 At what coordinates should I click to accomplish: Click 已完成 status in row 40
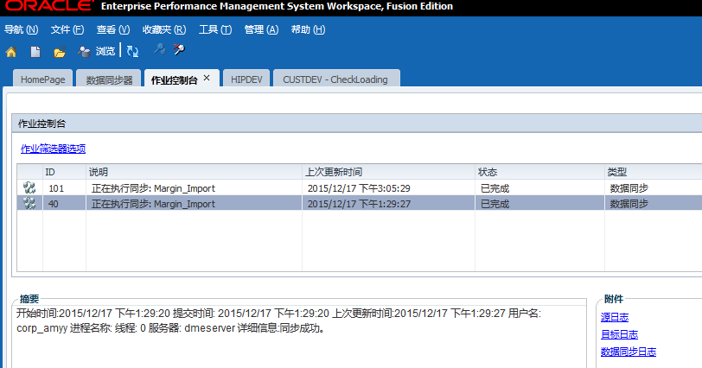tap(540, 204)
